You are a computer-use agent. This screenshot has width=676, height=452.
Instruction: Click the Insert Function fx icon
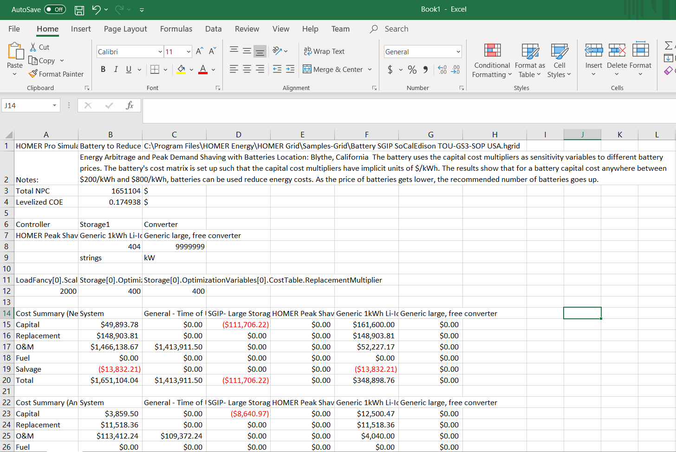click(x=130, y=105)
